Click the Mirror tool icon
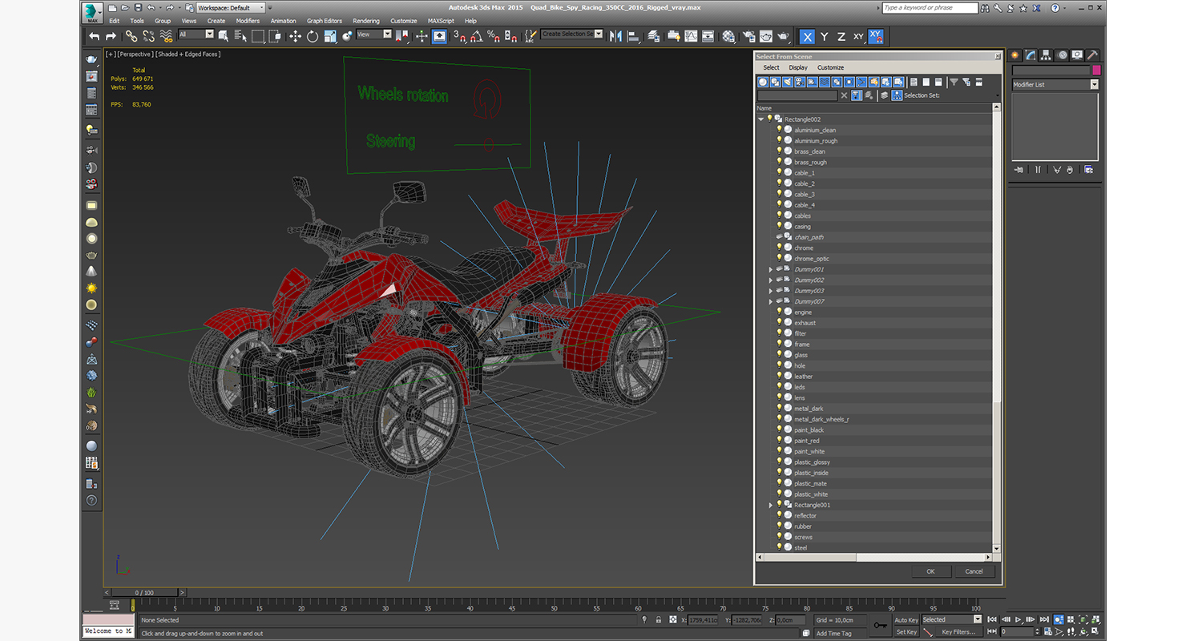This screenshot has height=641, width=1186. (x=615, y=36)
